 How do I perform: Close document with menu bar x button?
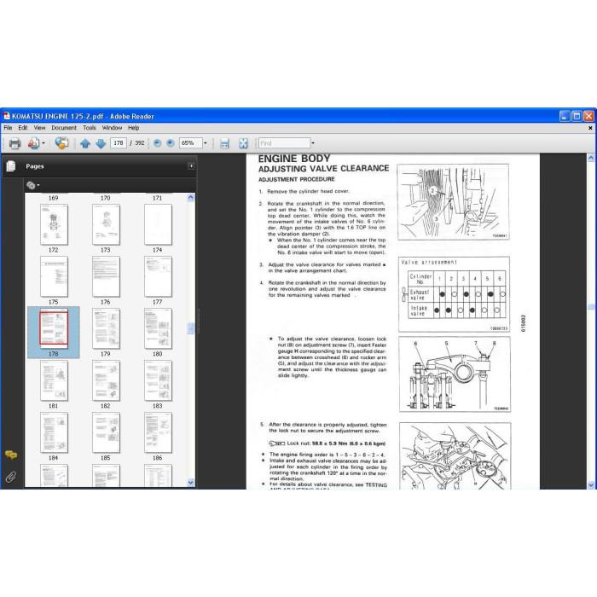590,128
